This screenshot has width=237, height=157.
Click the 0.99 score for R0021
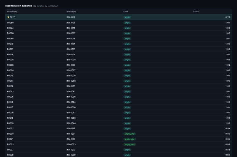[x=228, y=128]
